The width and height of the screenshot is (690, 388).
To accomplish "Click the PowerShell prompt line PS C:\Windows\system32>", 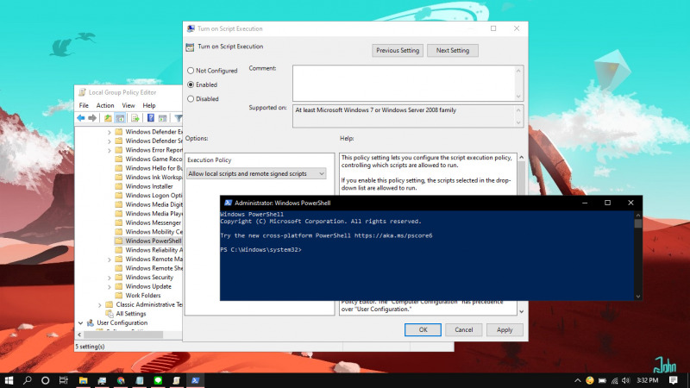I will pos(261,249).
